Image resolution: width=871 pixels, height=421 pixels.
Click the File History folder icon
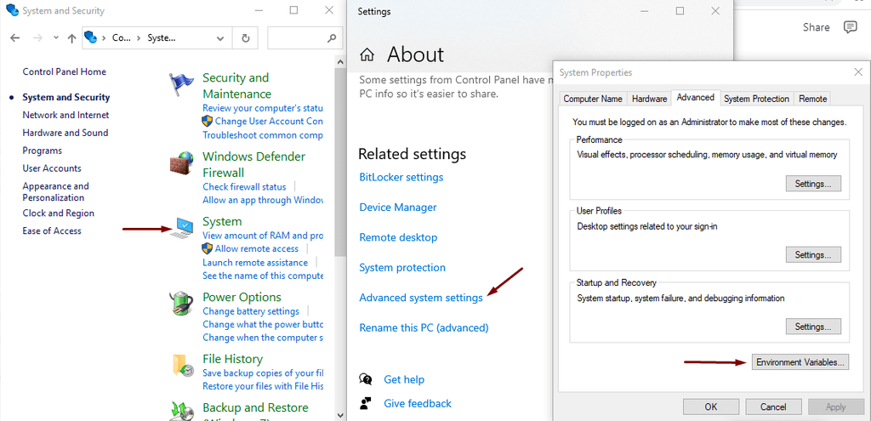pyautogui.click(x=181, y=366)
